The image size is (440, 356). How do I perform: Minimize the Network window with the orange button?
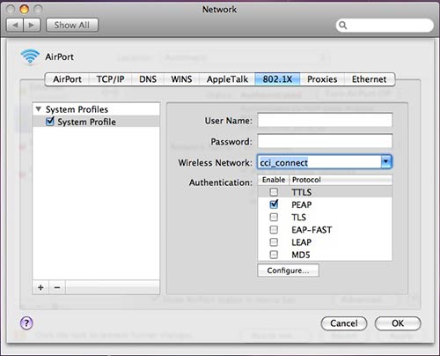pos(24,9)
